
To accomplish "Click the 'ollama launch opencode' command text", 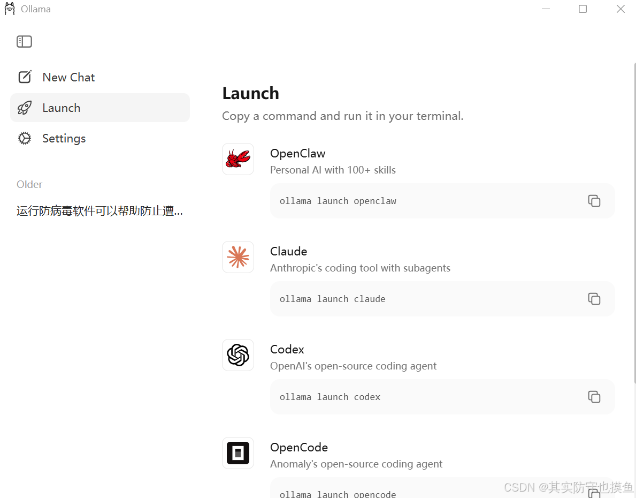I will pos(338,494).
